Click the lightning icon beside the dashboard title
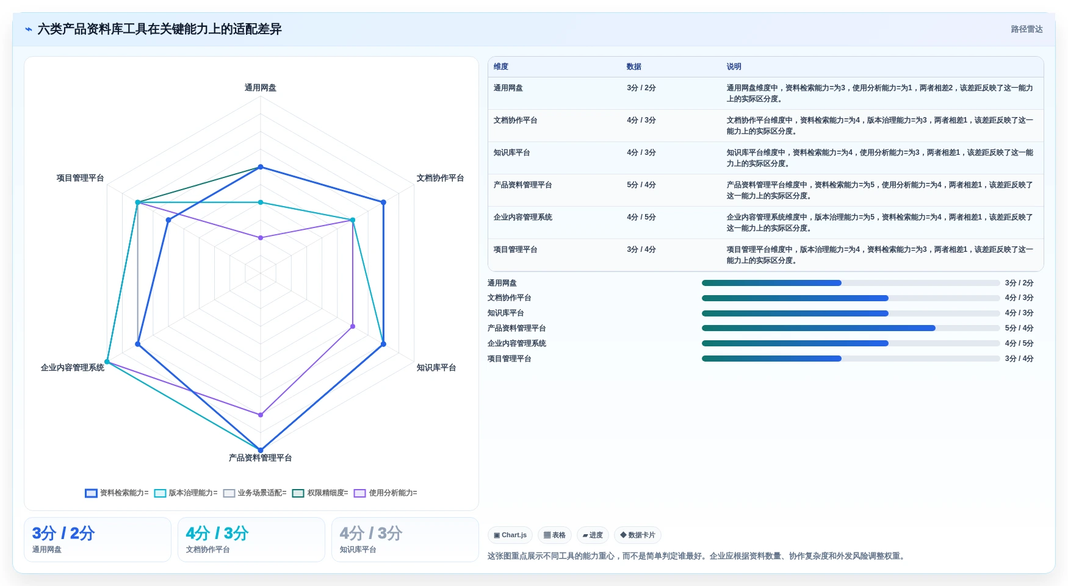 pos(29,29)
